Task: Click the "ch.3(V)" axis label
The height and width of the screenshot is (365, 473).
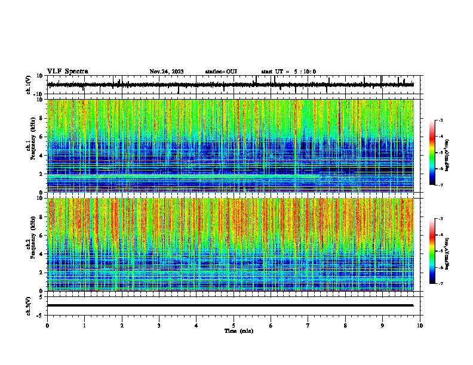Action: pyautogui.click(x=29, y=307)
